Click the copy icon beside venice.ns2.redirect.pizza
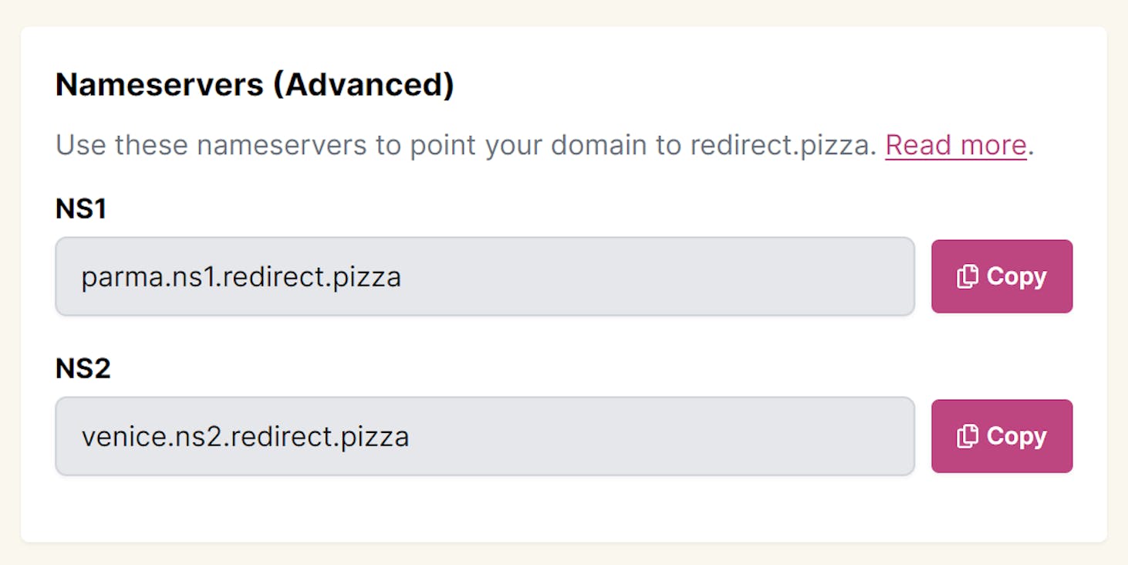 (968, 436)
